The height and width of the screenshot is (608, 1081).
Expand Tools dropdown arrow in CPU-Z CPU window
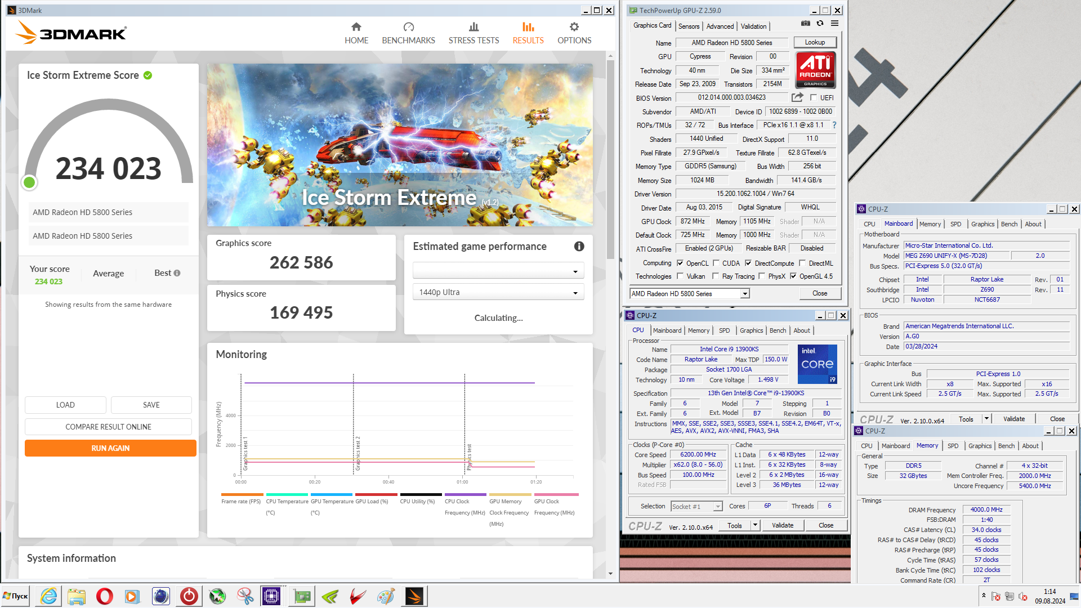pyautogui.click(x=755, y=525)
